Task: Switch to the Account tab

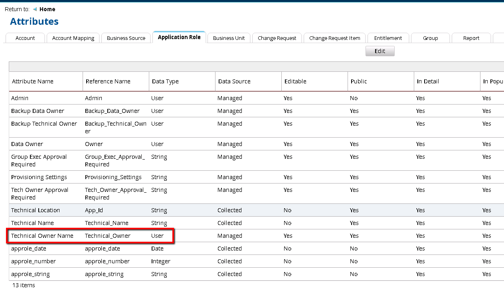Action: [25, 38]
